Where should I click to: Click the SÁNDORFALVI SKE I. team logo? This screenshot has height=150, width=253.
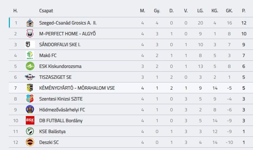click(x=30, y=44)
